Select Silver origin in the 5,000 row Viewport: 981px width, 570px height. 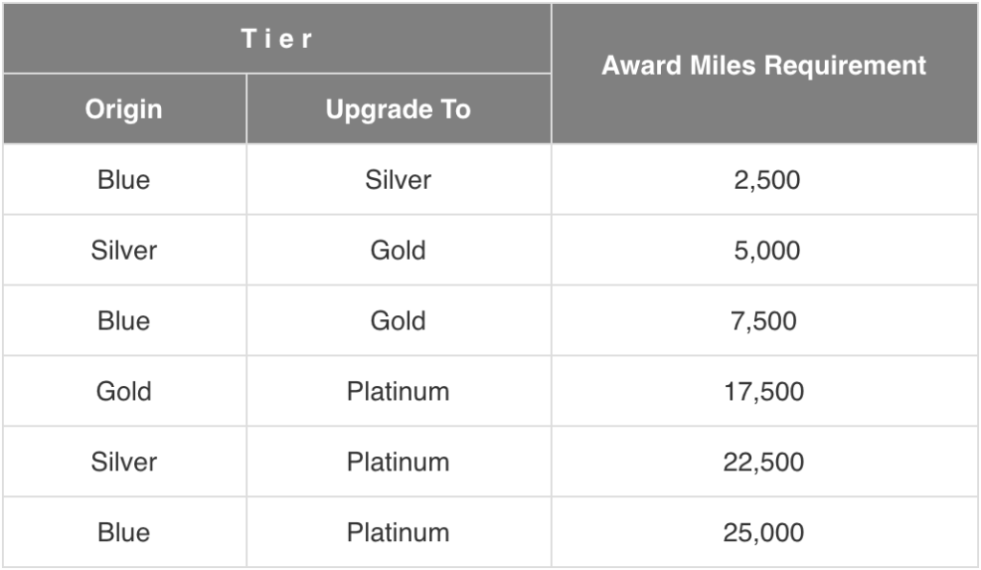(x=124, y=251)
